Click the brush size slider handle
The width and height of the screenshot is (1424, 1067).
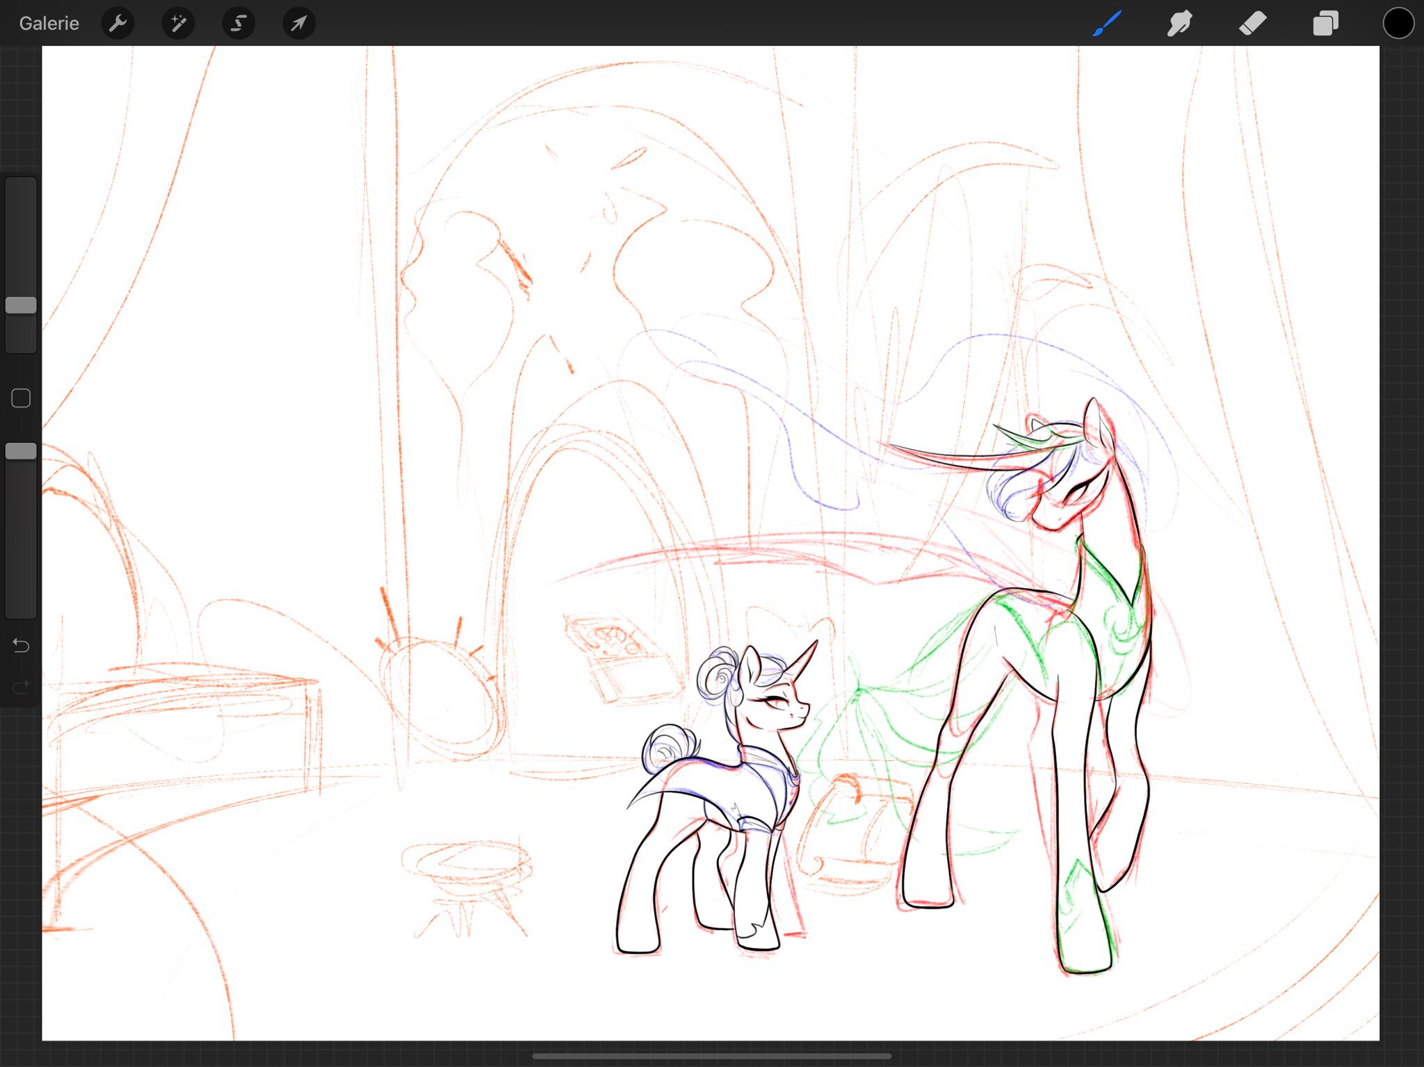[21, 305]
